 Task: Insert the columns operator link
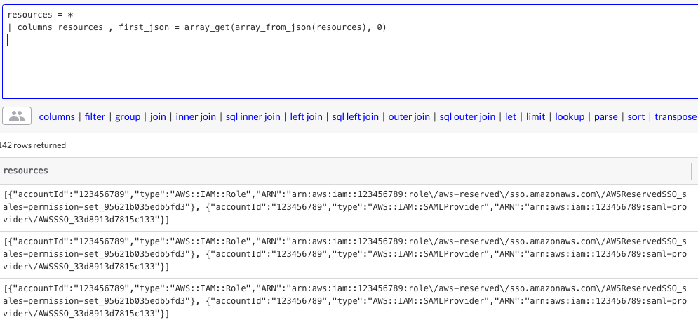pos(57,117)
